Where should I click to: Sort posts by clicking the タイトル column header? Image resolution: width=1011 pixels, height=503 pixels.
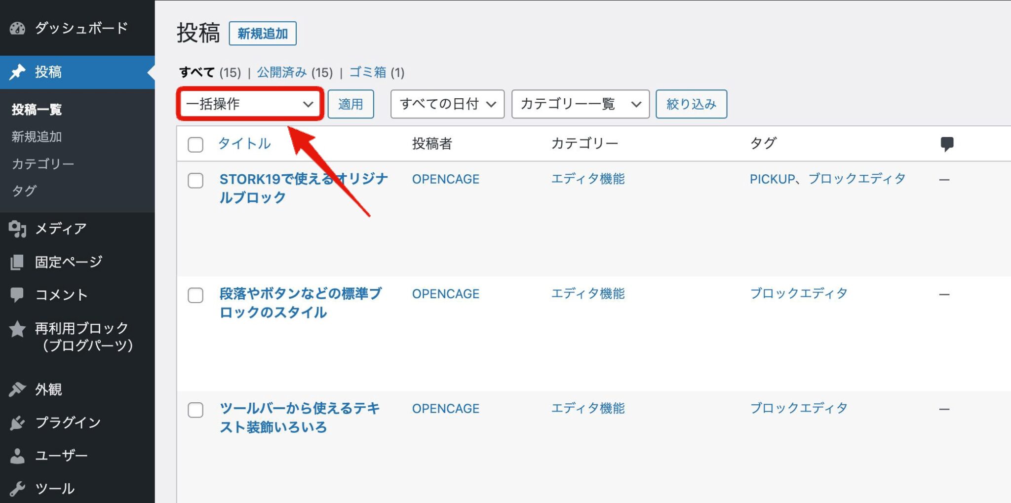tap(244, 144)
